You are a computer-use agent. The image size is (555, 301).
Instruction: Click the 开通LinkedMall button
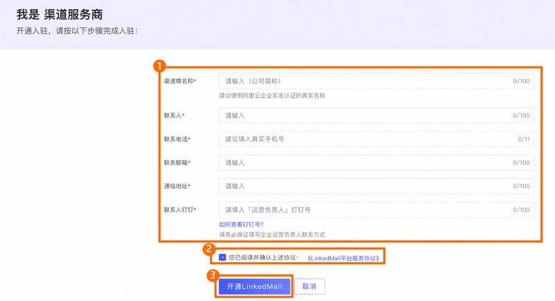[x=254, y=286]
